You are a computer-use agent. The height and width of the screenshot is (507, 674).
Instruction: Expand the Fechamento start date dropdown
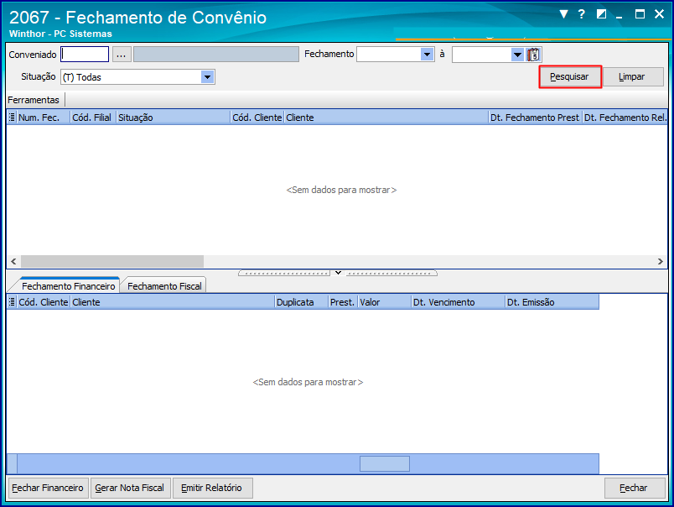pos(427,55)
